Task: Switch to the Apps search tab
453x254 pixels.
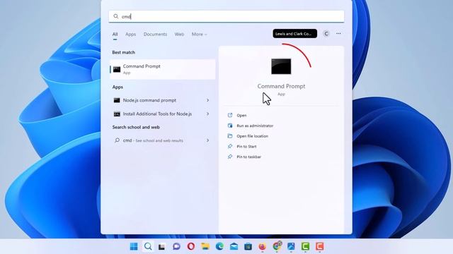Action: click(x=130, y=34)
